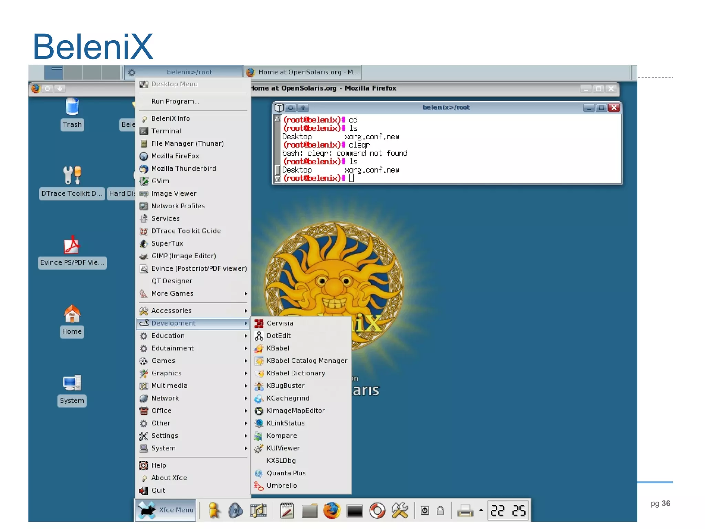Open Network Profiles menu entry
The image size is (705, 529).
click(x=193, y=206)
